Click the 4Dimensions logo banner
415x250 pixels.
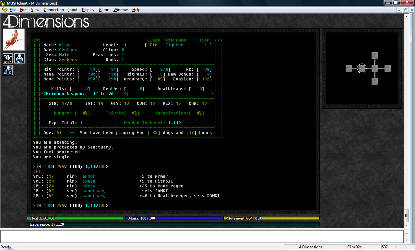click(46, 21)
